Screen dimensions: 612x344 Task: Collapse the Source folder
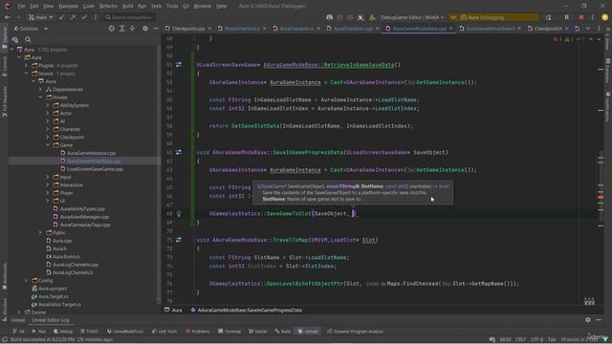(26, 74)
